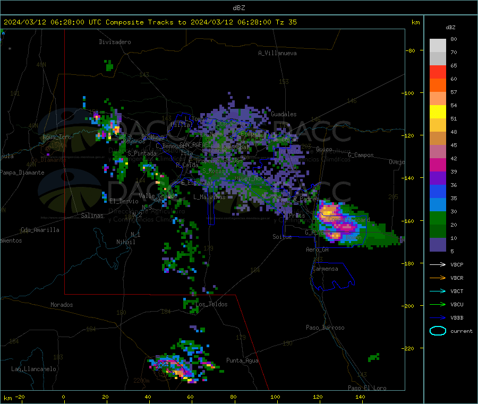Screen dimensions: 478x404
Task: Click the -160 km tick on right axis
Action: click(409, 221)
